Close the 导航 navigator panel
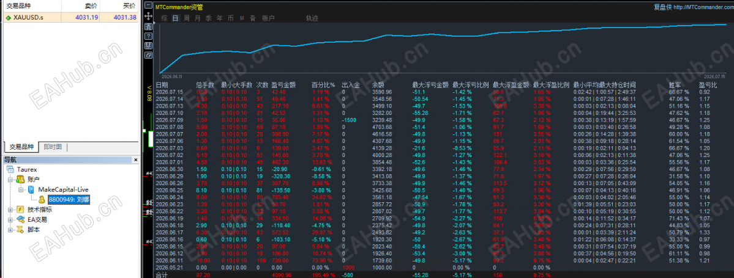 (136, 160)
